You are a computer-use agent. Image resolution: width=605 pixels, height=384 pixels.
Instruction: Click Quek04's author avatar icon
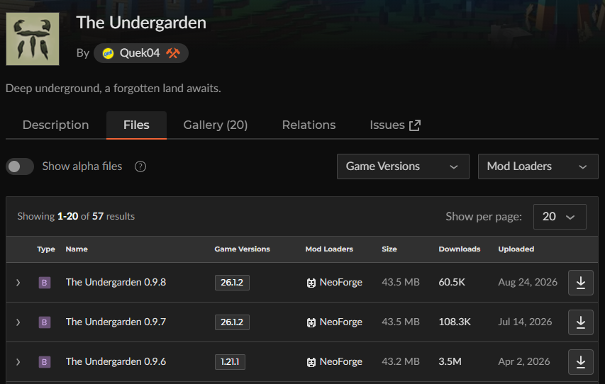[x=108, y=53]
